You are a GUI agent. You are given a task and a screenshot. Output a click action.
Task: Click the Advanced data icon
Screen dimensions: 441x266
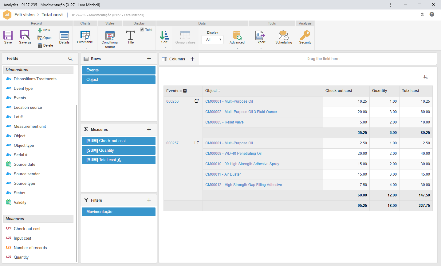(237, 35)
